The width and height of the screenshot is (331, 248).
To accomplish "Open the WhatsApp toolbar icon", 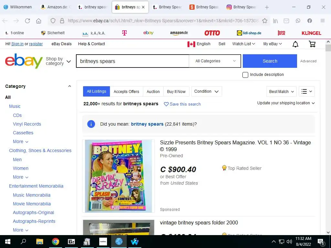I will [x=298, y=21].
